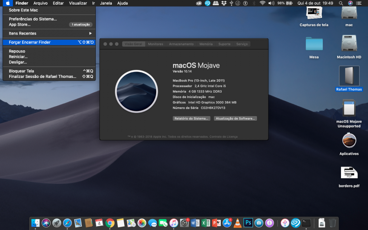
Task: Launch Google Chrome from the Dock
Action: 110,223
